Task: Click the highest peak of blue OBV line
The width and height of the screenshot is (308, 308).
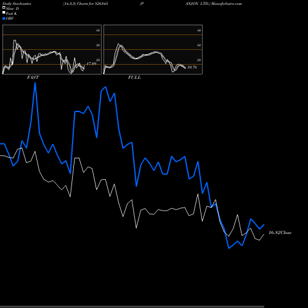Action: tap(35, 83)
